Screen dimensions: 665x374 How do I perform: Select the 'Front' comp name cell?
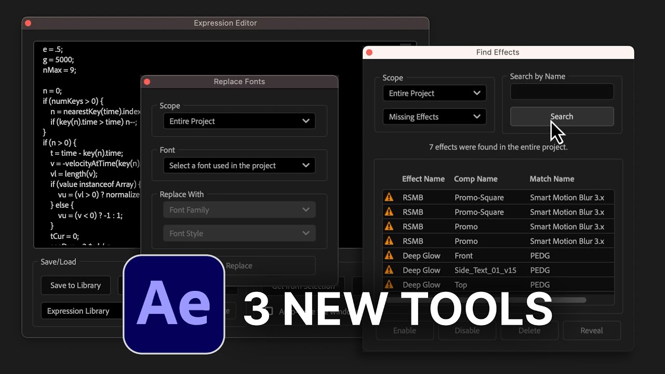tap(463, 256)
